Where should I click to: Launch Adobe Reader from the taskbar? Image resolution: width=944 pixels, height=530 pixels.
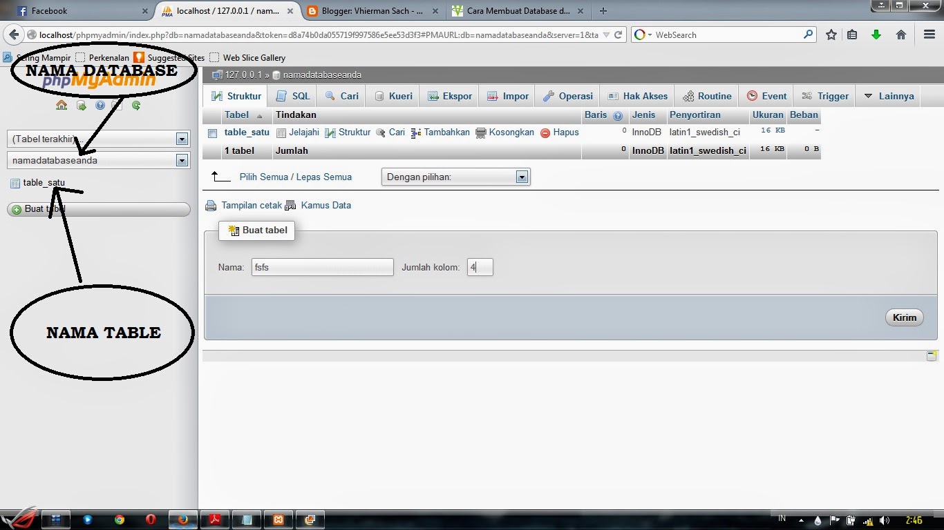pyautogui.click(x=214, y=520)
